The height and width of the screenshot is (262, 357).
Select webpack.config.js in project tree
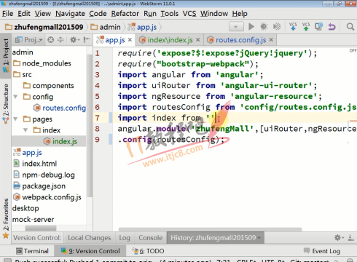click(47, 197)
